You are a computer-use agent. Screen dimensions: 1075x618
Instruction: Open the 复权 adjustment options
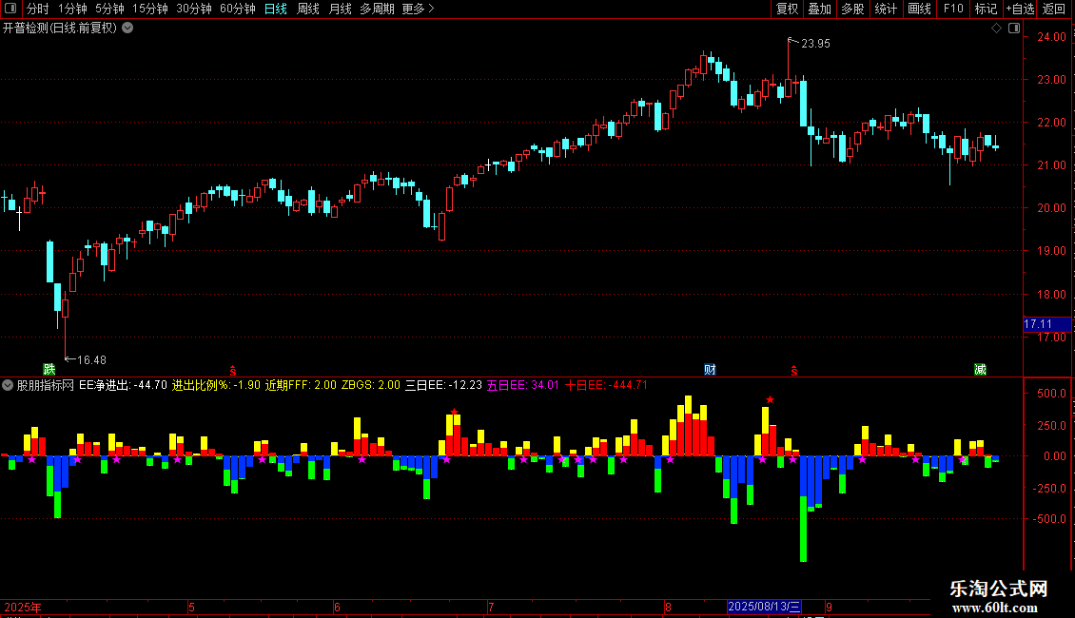[x=787, y=9]
